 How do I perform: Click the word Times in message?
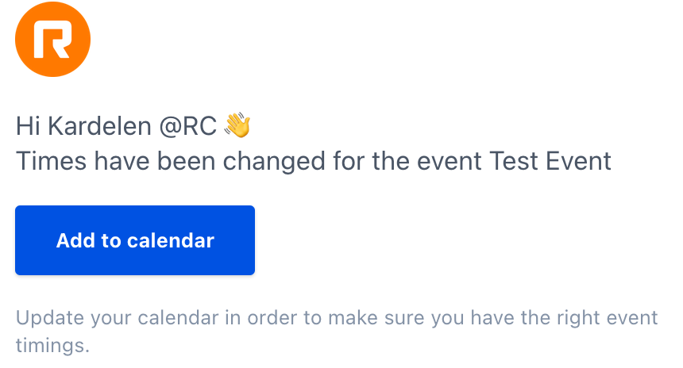(x=52, y=161)
